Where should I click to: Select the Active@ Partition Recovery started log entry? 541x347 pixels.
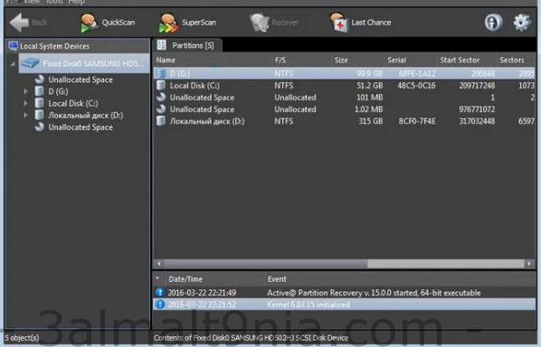[345, 293]
